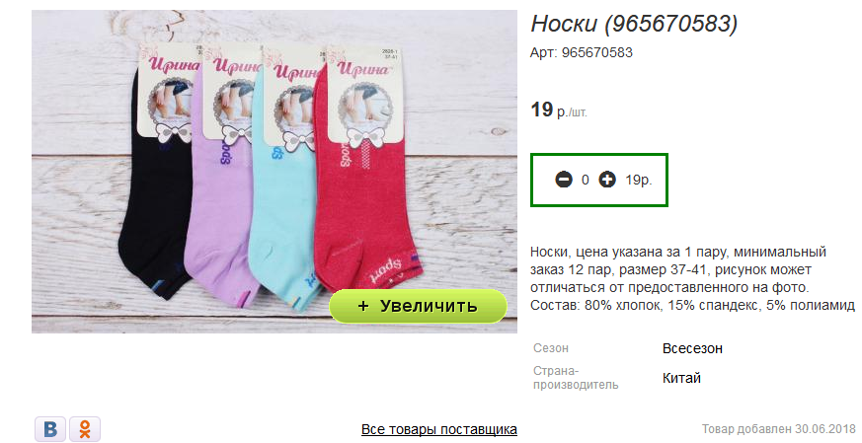Click the 19 р./шт. price

(x=559, y=110)
